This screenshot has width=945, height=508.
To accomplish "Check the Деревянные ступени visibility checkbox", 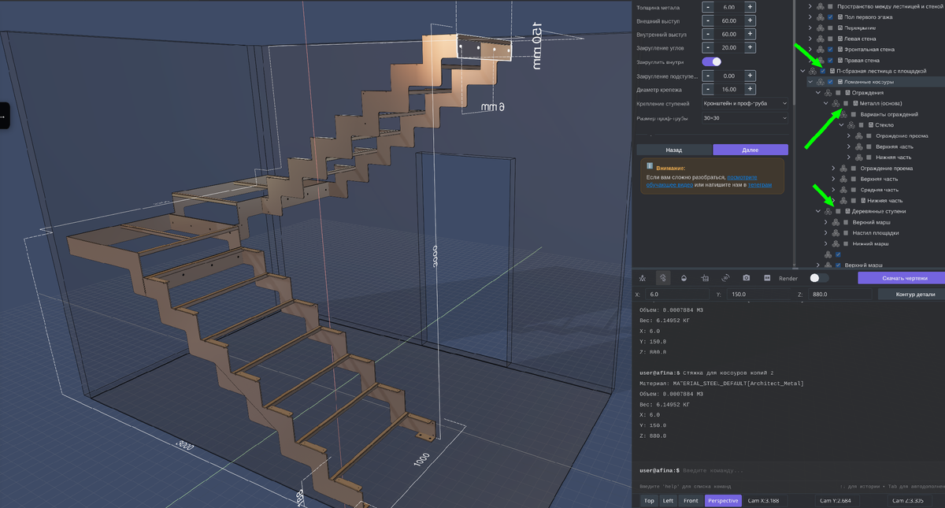I will tap(838, 212).
